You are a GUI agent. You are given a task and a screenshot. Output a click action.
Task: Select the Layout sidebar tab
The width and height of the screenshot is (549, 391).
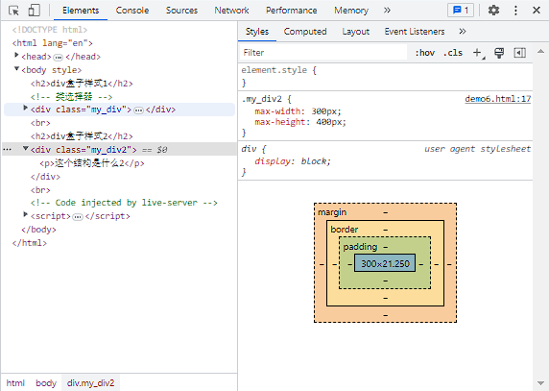coord(356,32)
